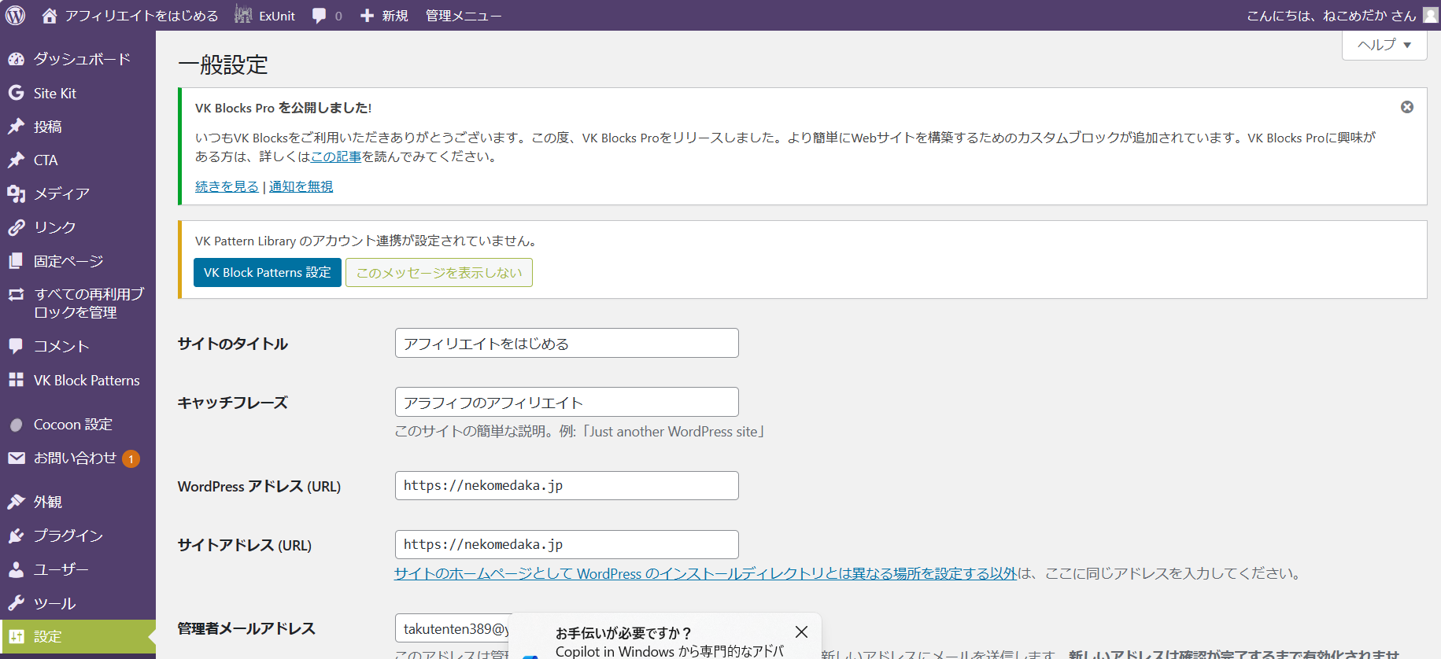Viewport: 1441px width, 659px height.
Task: Follow the 続きを見る link
Action: pyautogui.click(x=227, y=186)
